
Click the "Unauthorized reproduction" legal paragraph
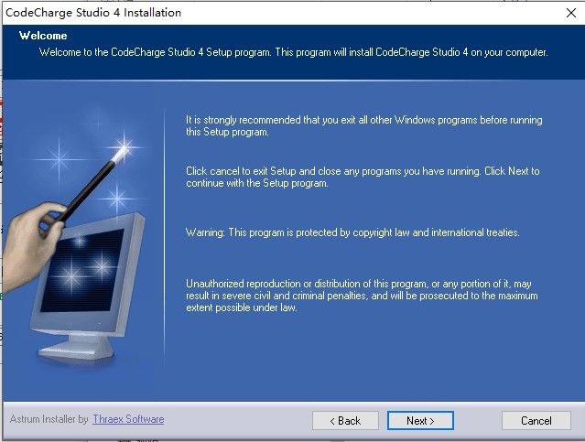coord(362,296)
